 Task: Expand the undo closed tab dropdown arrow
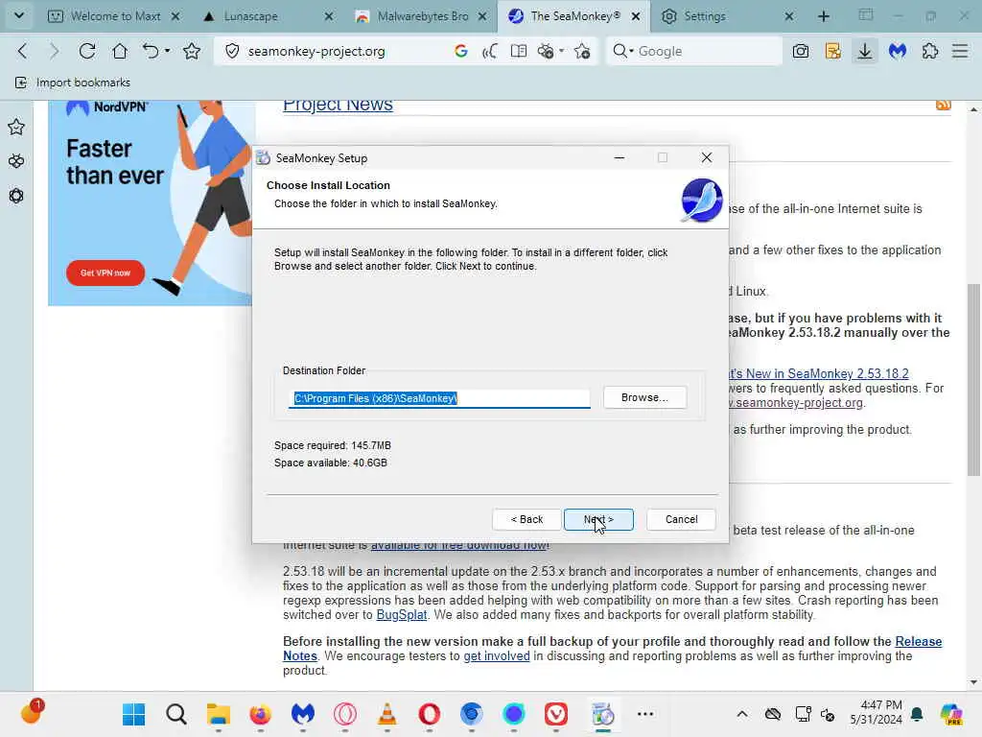pos(167,51)
